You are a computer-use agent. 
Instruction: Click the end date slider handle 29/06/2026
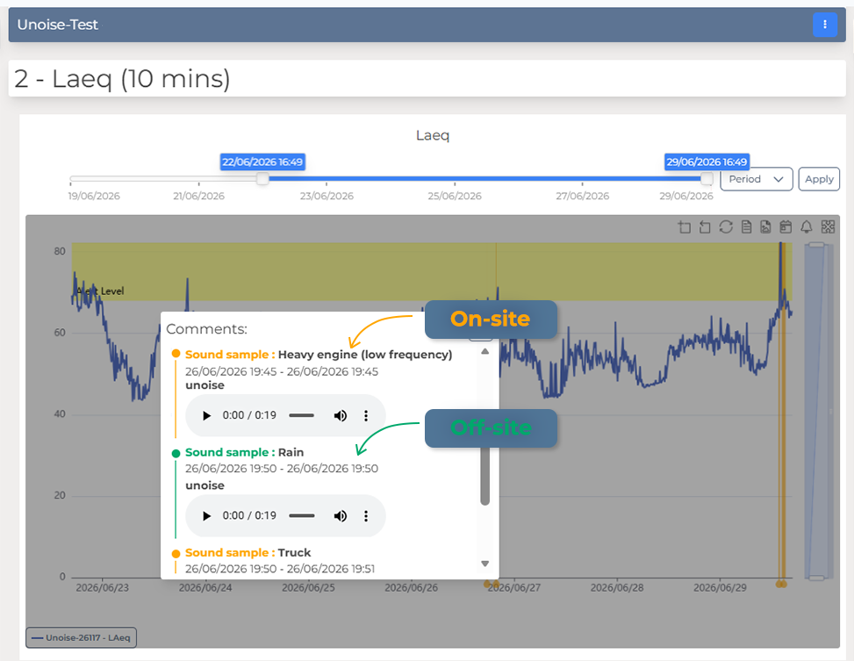[707, 179]
